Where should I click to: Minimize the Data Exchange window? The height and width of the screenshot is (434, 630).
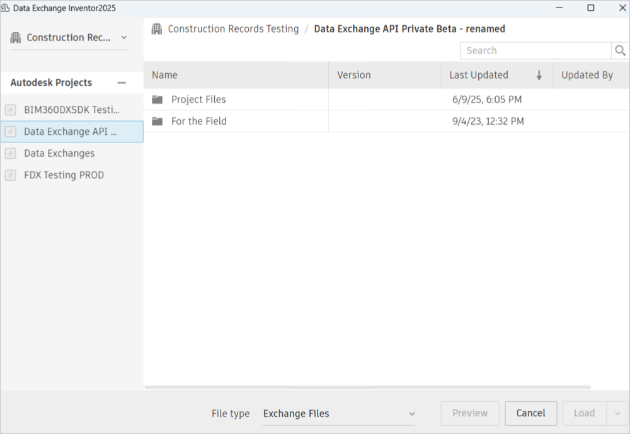tap(559, 8)
